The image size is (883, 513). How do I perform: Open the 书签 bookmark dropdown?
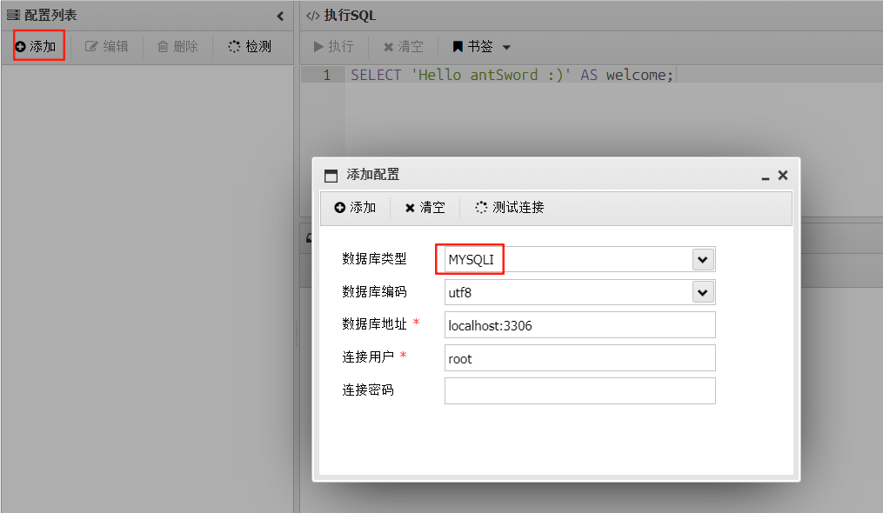(481, 46)
